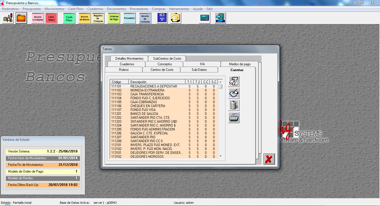The image size is (380, 206).
Task: Print the accounts list with printer icon
Action: coord(234,118)
